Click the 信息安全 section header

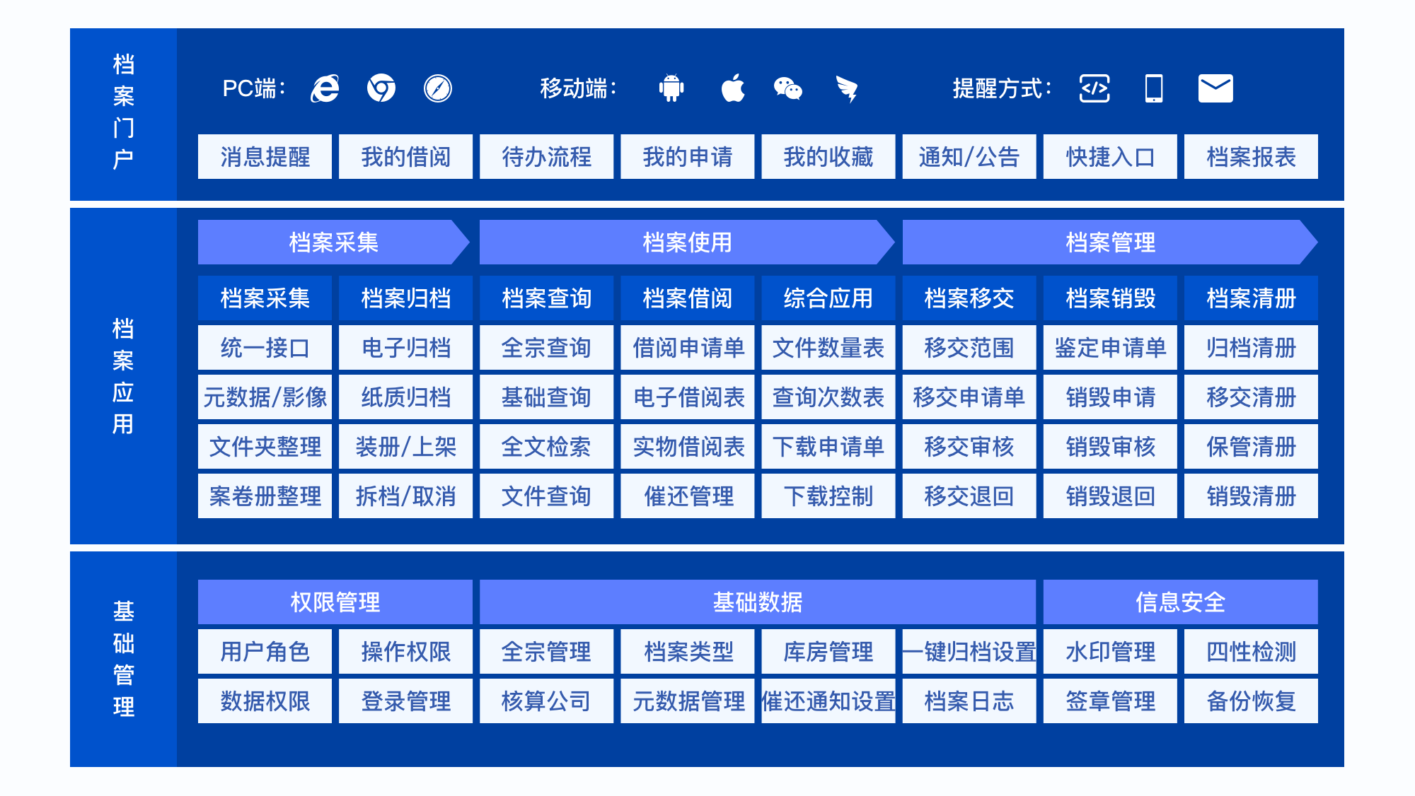(1180, 602)
